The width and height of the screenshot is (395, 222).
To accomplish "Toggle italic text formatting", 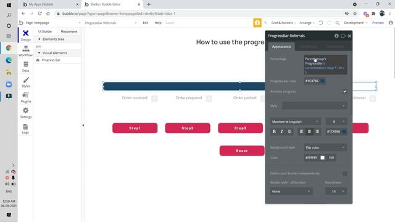I will (281, 131).
